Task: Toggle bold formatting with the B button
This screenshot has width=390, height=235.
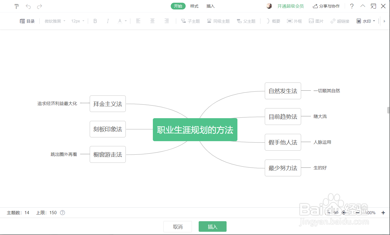Action: click(95, 21)
